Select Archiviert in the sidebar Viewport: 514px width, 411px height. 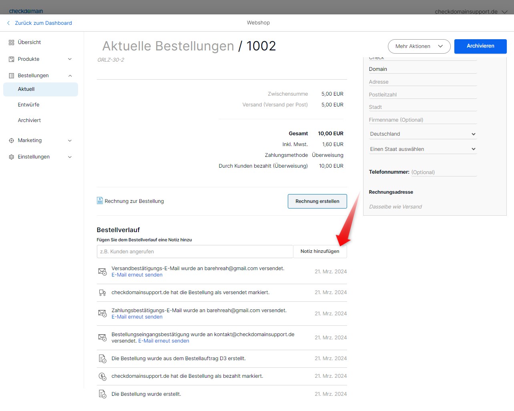29,120
